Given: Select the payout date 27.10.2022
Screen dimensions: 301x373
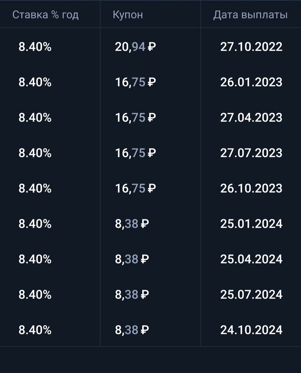Looking at the screenshot, I should tap(251, 47).
